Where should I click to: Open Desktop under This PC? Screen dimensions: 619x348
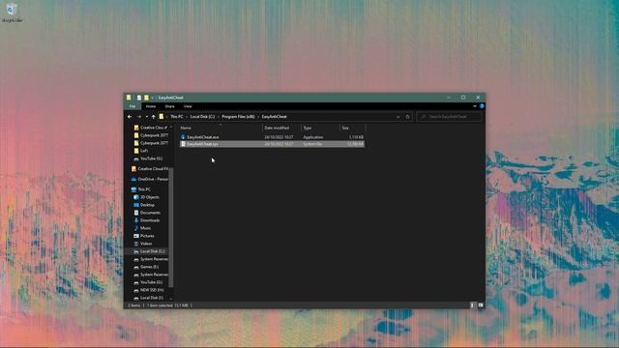(144, 205)
